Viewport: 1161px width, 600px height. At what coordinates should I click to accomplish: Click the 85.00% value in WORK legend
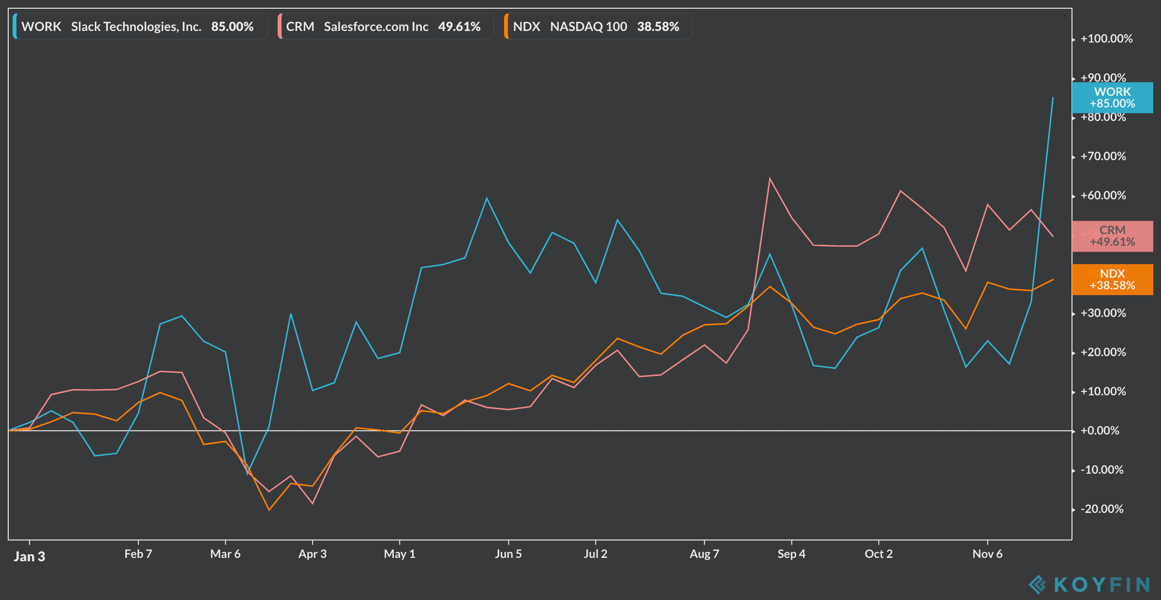pyautogui.click(x=232, y=27)
